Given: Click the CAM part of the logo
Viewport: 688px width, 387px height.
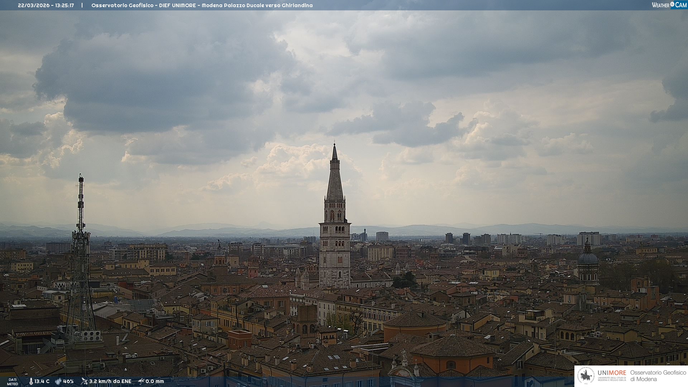Looking at the screenshot, I should pyautogui.click(x=680, y=5).
